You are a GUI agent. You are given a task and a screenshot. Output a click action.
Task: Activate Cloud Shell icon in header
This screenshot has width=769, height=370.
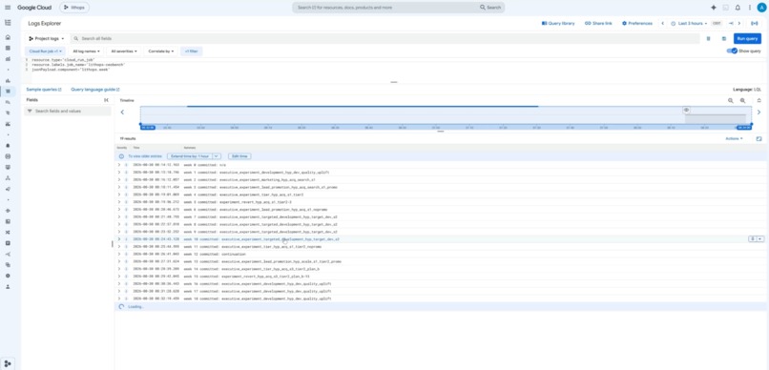pos(726,8)
